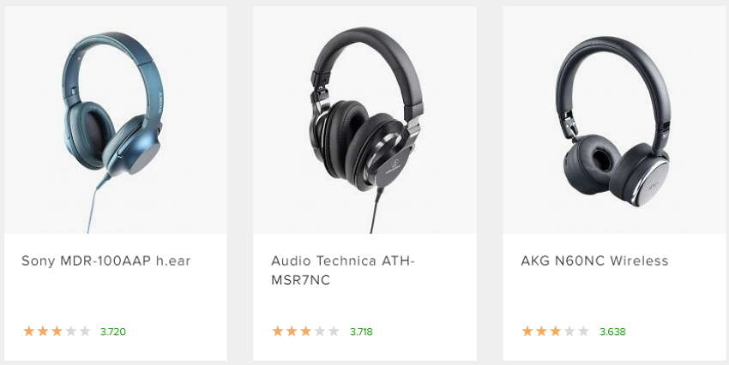Click the fifth grey star under AKG N60NC

point(583,331)
